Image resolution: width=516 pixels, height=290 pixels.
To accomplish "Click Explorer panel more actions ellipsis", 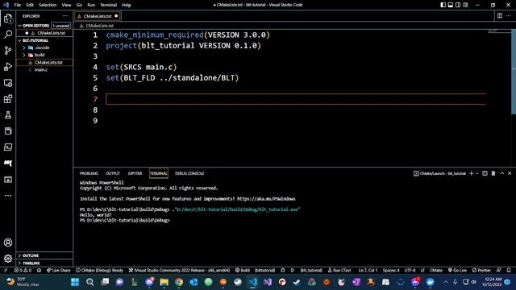I will [x=65, y=16].
